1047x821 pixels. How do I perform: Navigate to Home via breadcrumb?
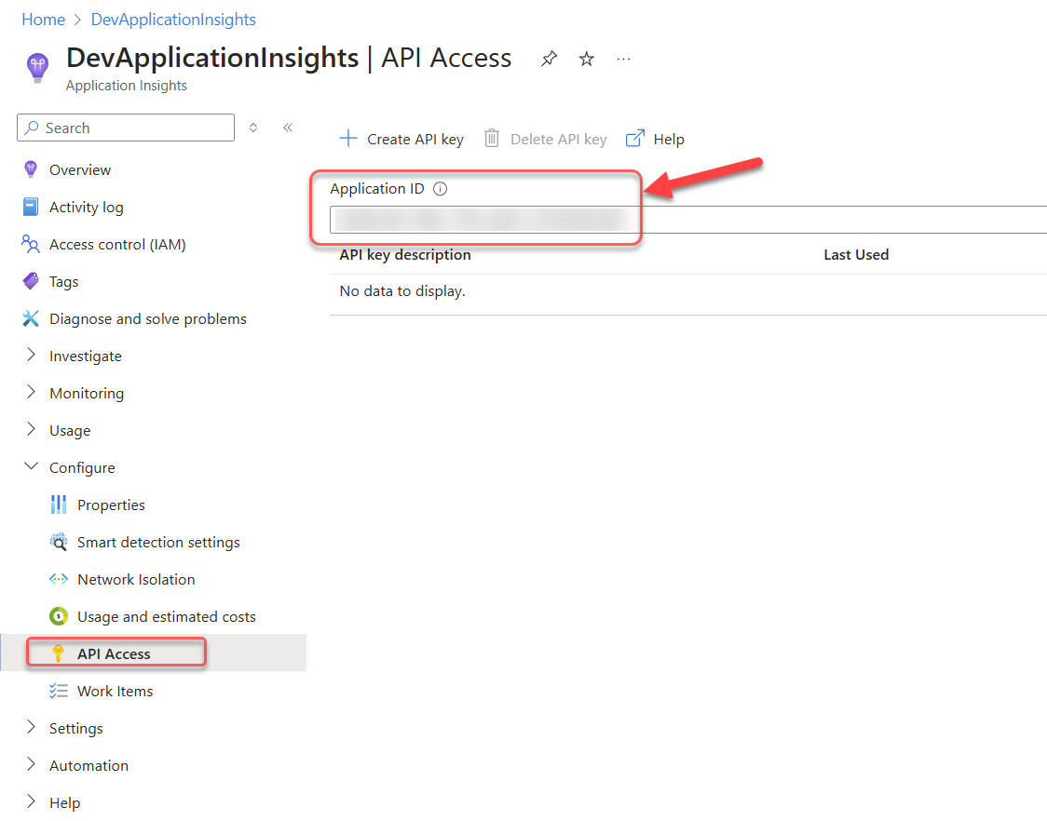point(43,19)
